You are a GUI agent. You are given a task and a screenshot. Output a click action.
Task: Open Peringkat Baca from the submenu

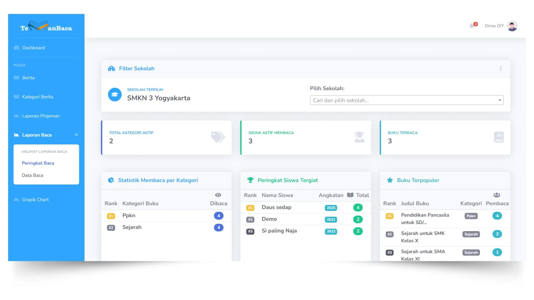tap(38, 163)
